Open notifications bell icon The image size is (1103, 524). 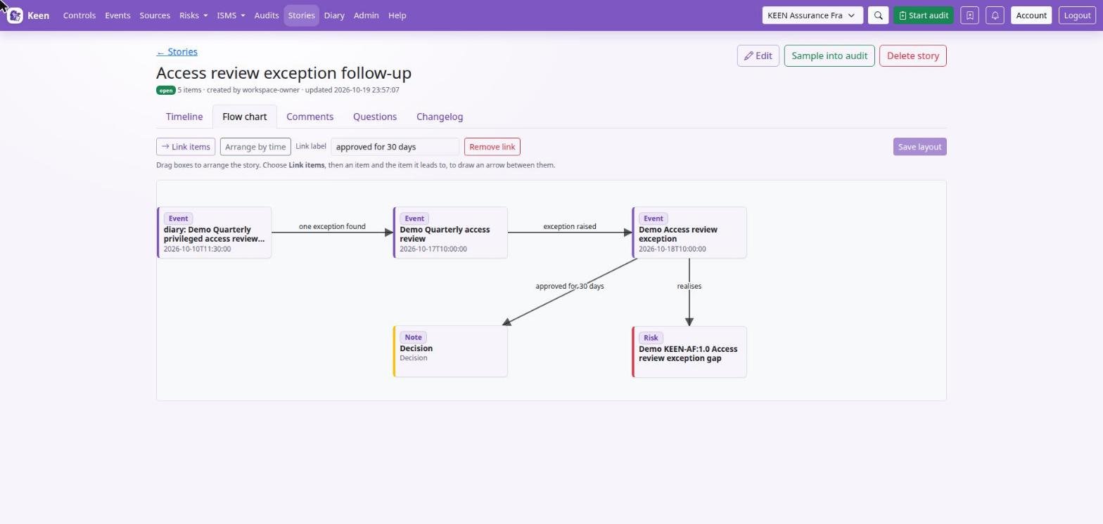coord(995,15)
